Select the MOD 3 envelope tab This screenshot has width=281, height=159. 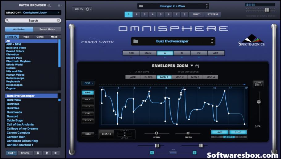click(195, 77)
